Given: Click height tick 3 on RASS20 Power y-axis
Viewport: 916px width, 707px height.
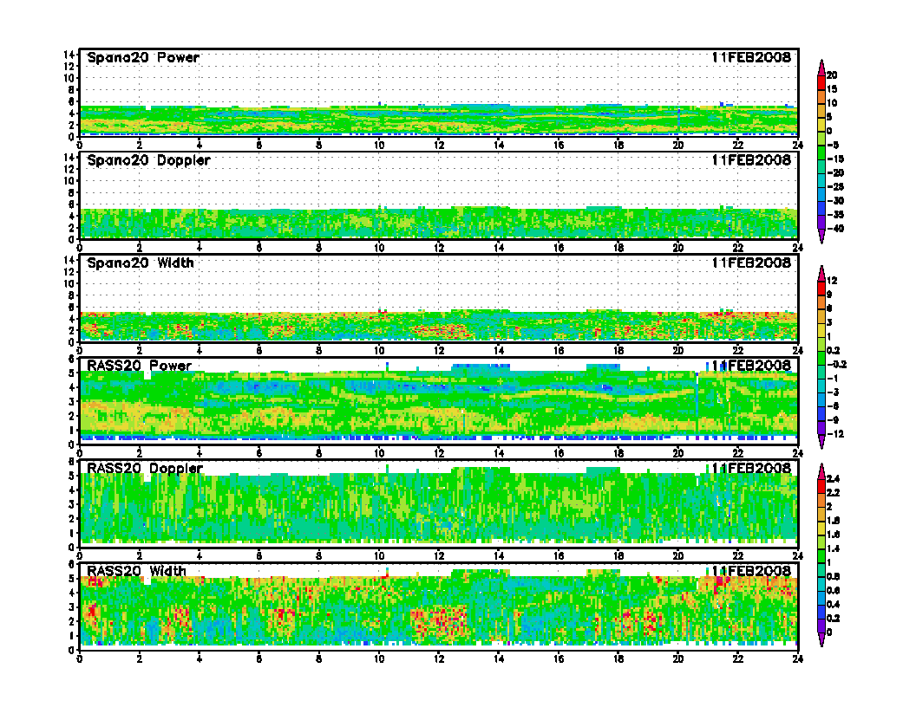Looking at the screenshot, I should [x=72, y=401].
